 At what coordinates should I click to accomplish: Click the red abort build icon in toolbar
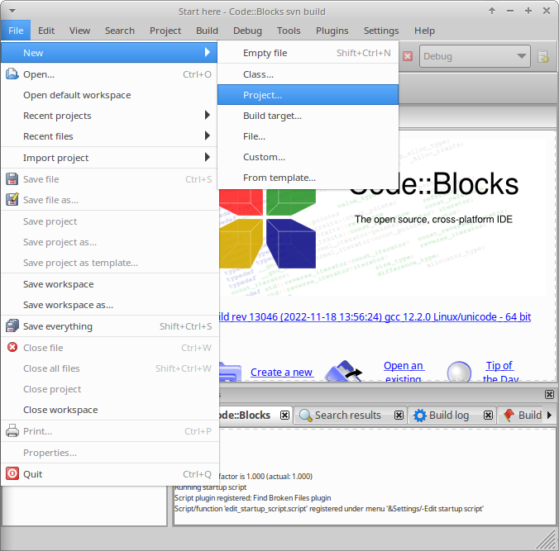coord(408,56)
